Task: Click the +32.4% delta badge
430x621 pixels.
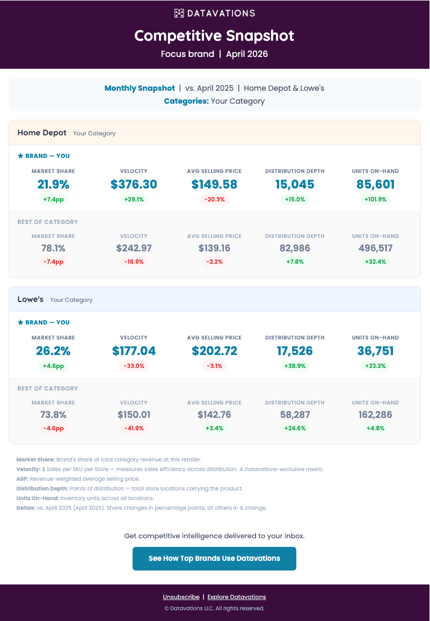Action: tap(375, 262)
